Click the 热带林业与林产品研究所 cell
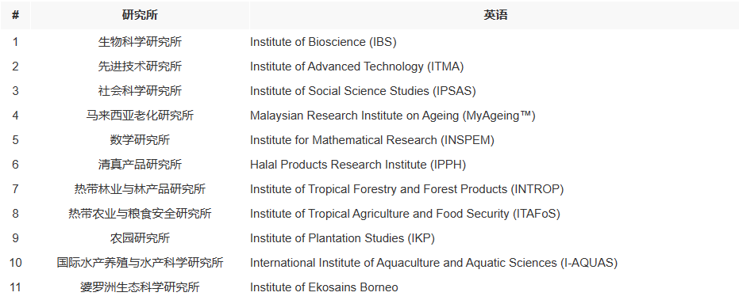The width and height of the screenshot is (739, 300). click(140, 189)
